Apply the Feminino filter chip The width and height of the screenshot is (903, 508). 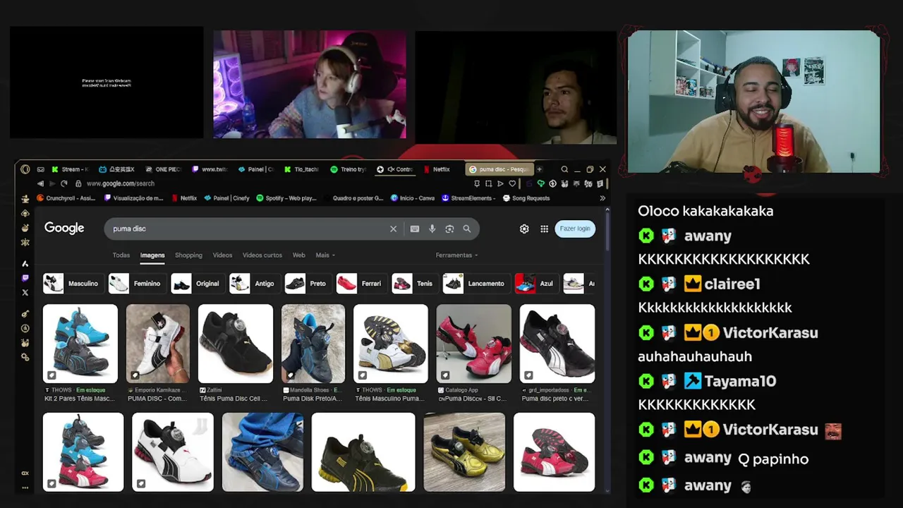pyautogui.click(x=137, y=284)
